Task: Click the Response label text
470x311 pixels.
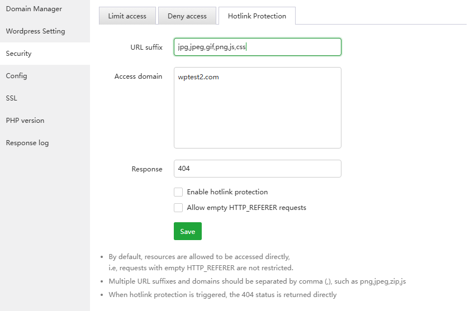Action: [147, 169]
